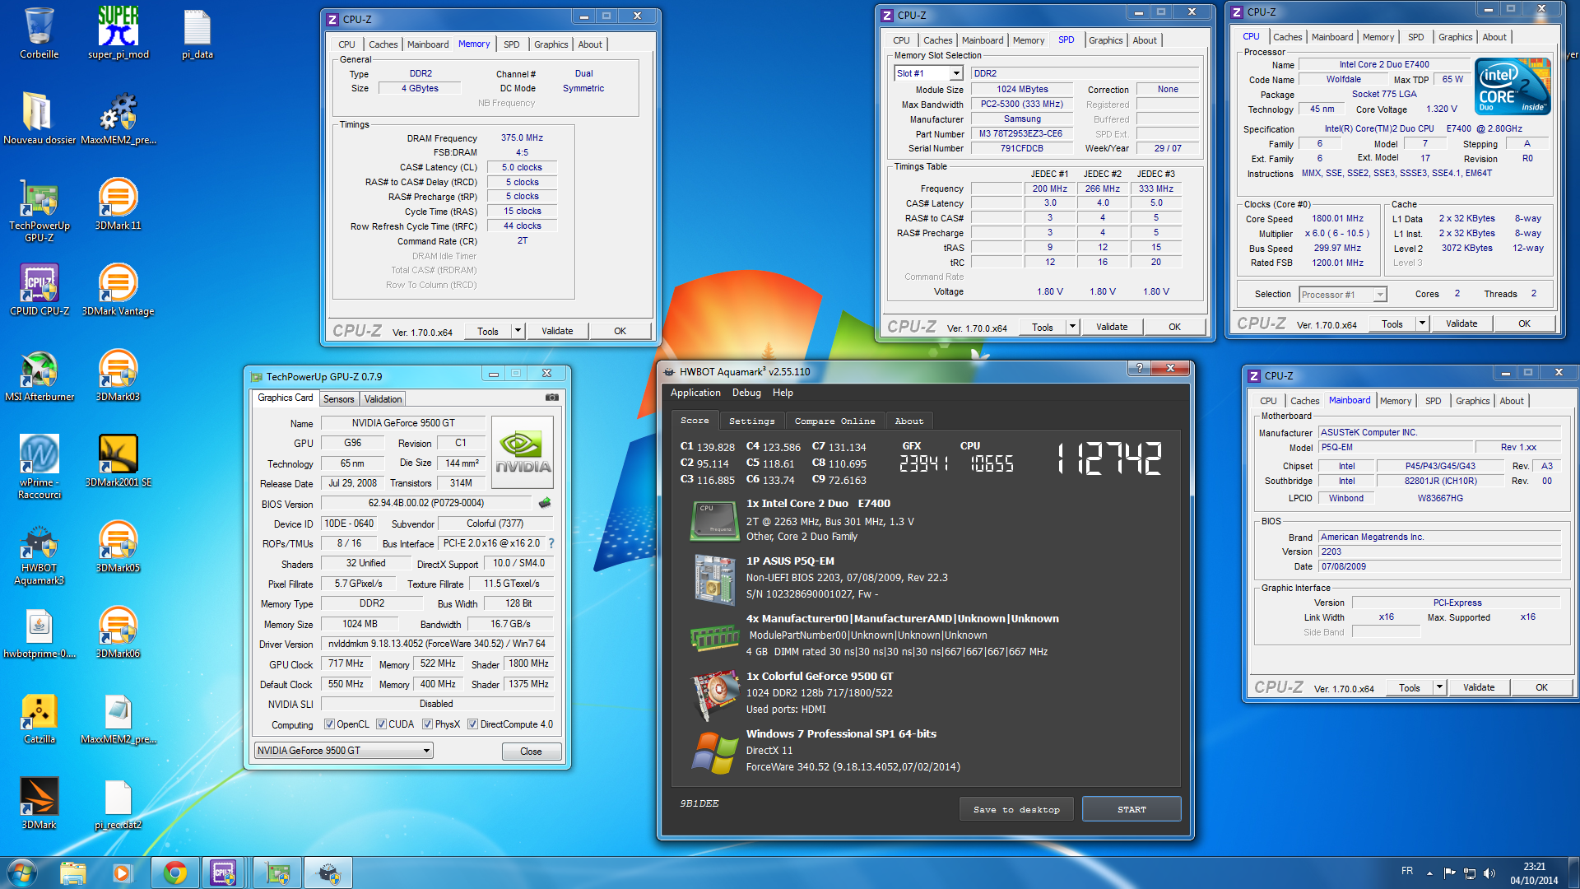The width and height of the screenshot is (1580, 889).
Task: Click the GPU-Z Driver Version field
Action: coord(437,644)
